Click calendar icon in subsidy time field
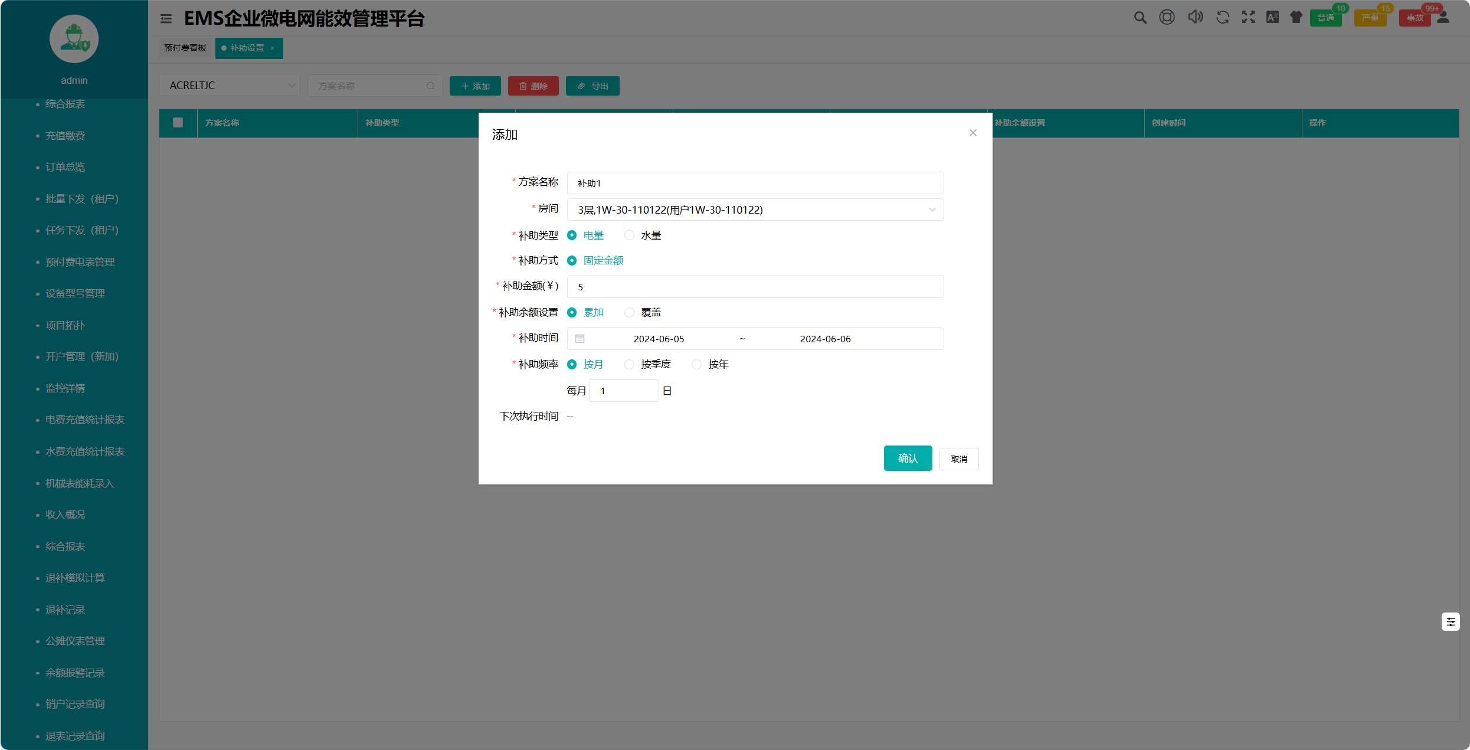 (x=580, y=339)
